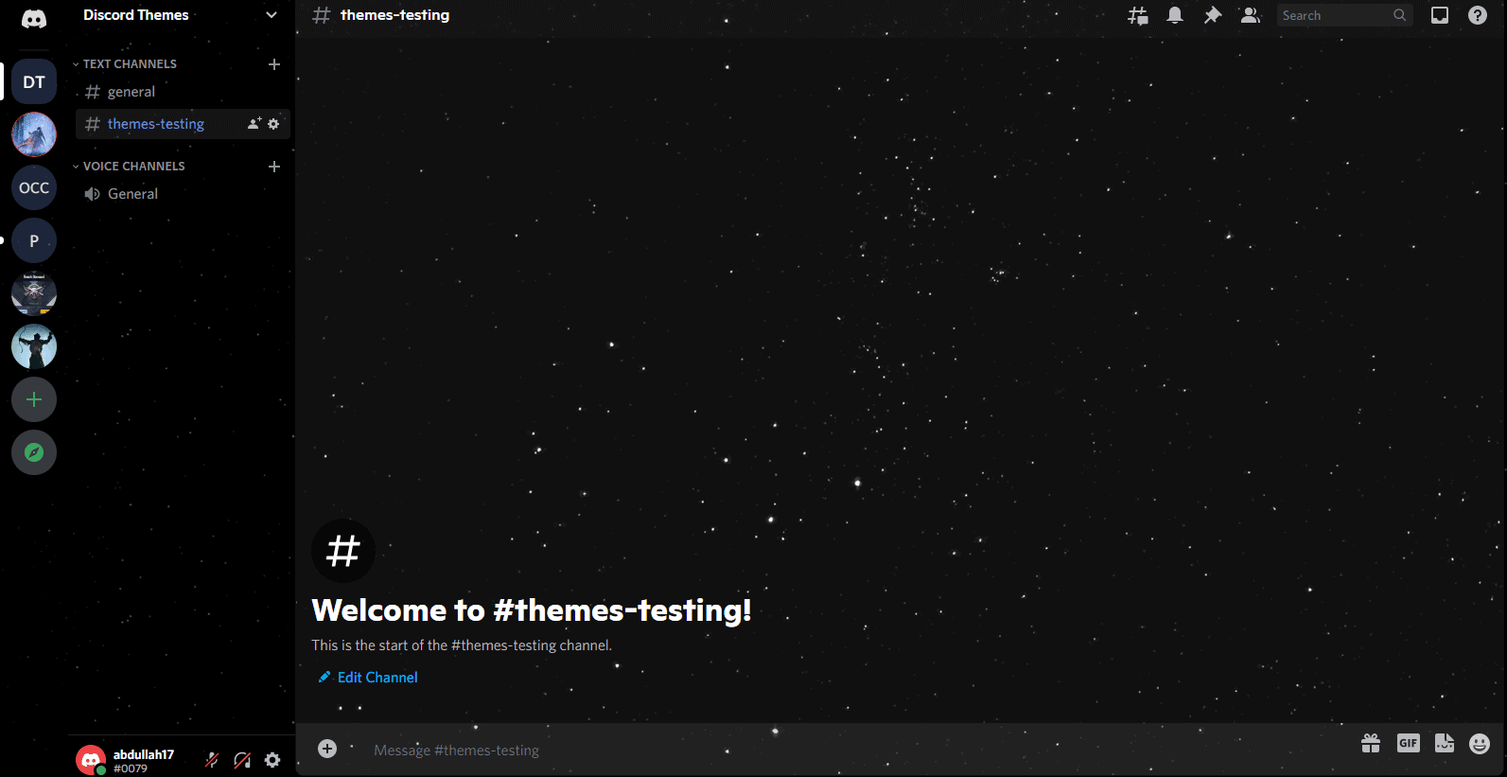Send a Nitro gift
This screenshot has width=1507, height=777.
1371,744
